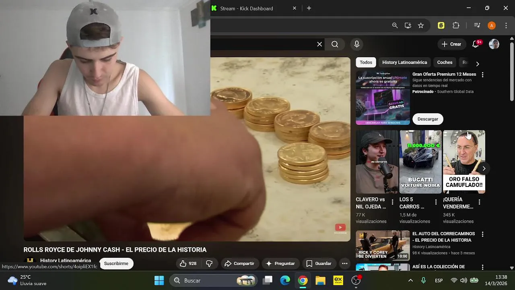
Task: Open OBS Studio from the taskbar
Action: pyautogui.click(x=356, y=280)
